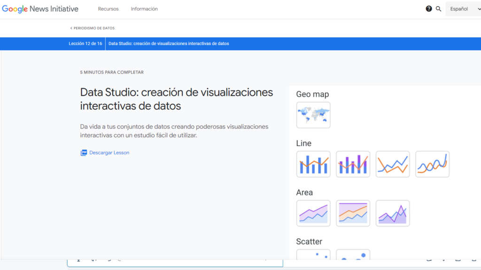Select the purple bar-style Line chart icon
The image size is (481, 270).
pyautogui.click(x=353, y=164)
